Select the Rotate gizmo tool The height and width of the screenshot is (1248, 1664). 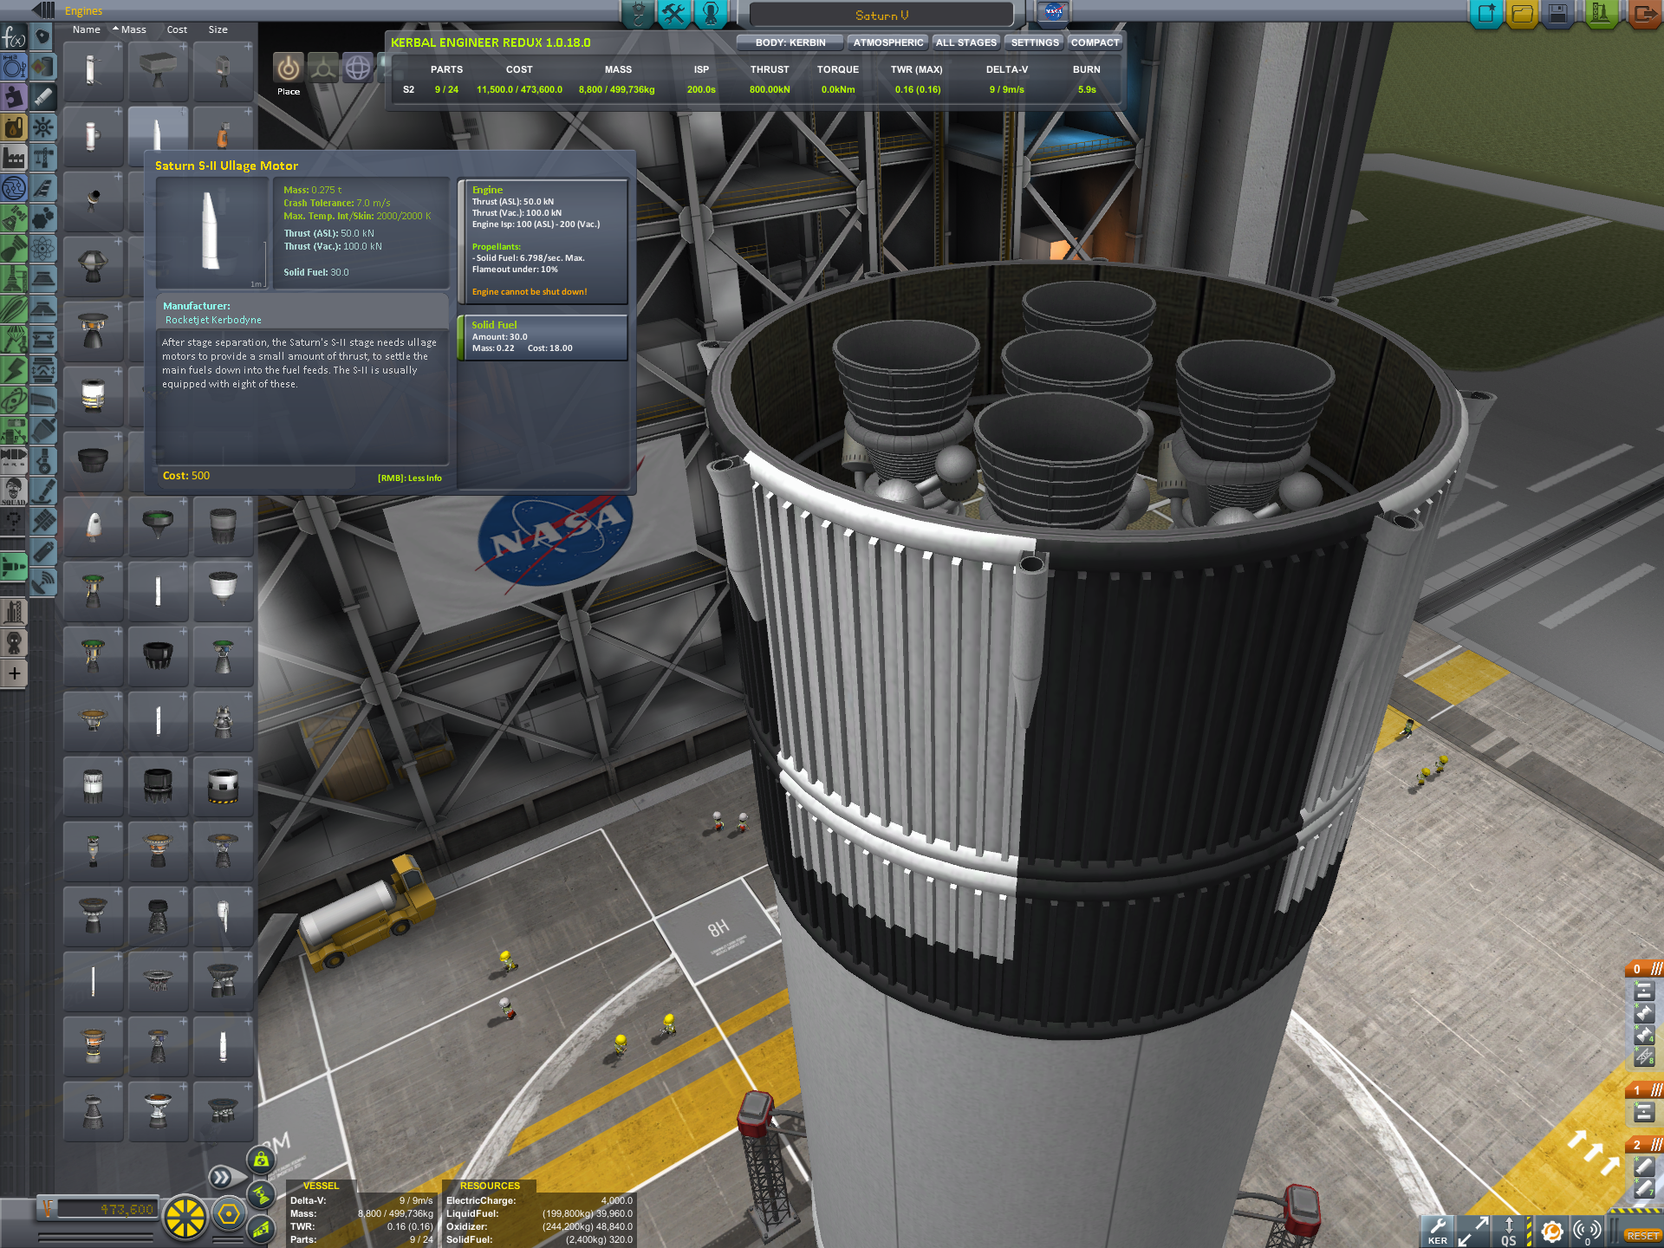tap(358, 68)
